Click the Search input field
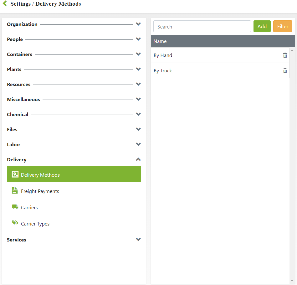Image resolution: width=297 pixels, height=285 pixels. tap(202, 27)
